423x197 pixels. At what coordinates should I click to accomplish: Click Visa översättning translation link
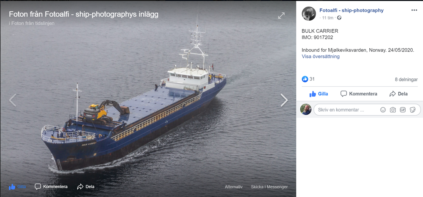321,57
